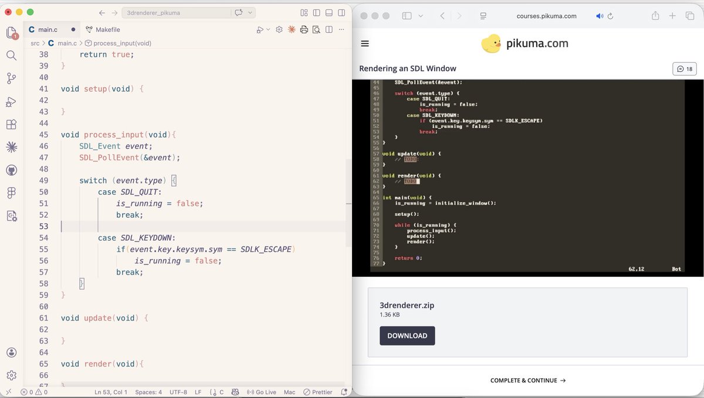The width and height of the screenshot is (704, 398).
Task: Click the print icon in editor toolbar
Action: (304, 29)
